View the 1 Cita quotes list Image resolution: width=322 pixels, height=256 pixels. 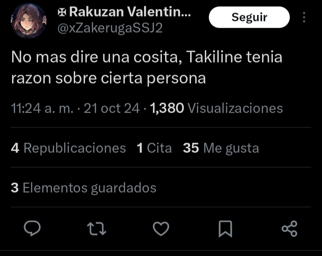click(x=154, y=148)
